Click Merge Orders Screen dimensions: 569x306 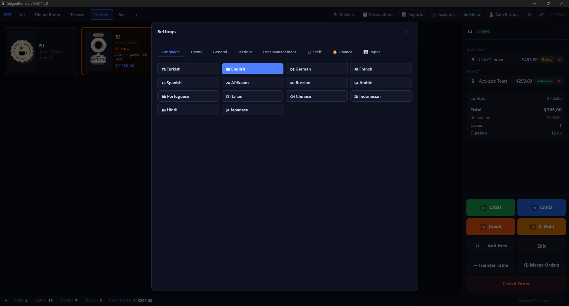pos(541,265)
